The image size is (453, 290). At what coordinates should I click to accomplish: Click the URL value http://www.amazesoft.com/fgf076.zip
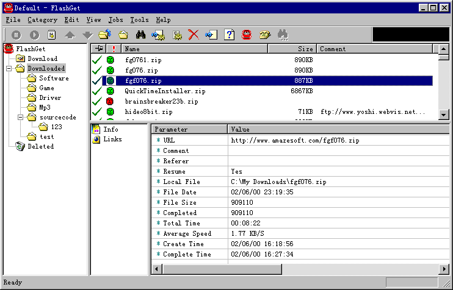(295, 140)
